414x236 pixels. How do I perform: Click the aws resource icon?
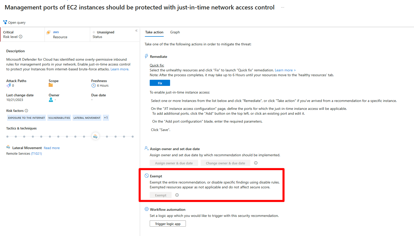(48, 32)
